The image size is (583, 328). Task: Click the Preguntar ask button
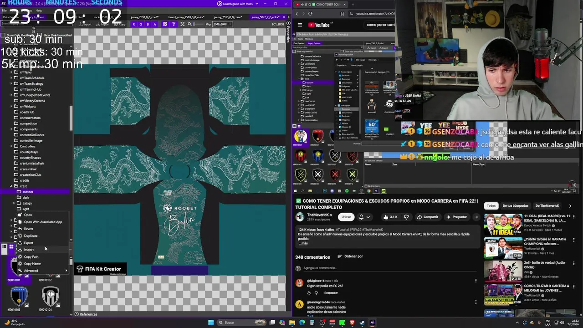click(456, 217)
